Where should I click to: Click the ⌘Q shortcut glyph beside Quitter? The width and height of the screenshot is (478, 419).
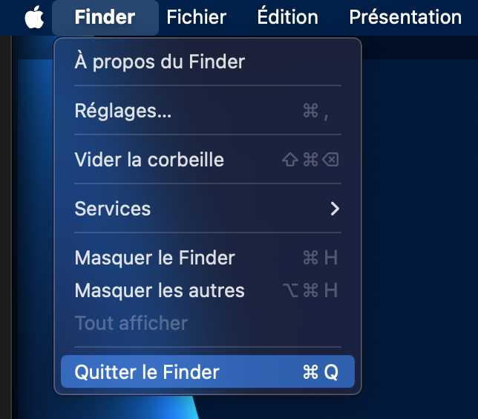(x=321, y=372)
